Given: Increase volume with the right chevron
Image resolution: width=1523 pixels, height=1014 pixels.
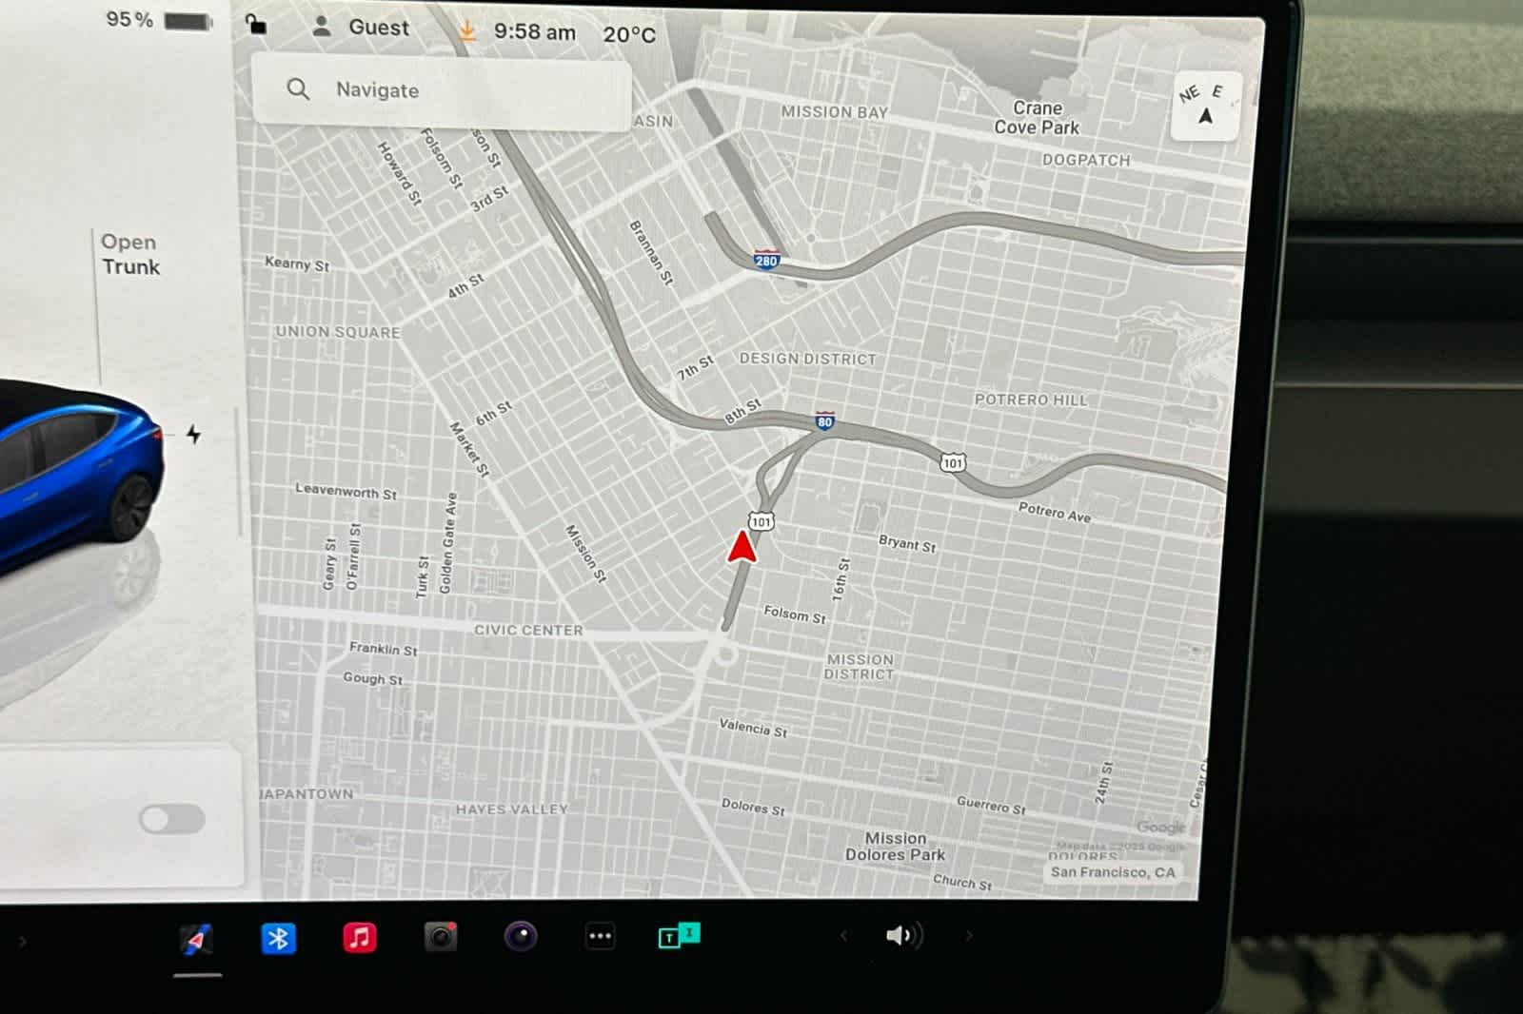Looking at the screenshot, I should tap(968, 936).
